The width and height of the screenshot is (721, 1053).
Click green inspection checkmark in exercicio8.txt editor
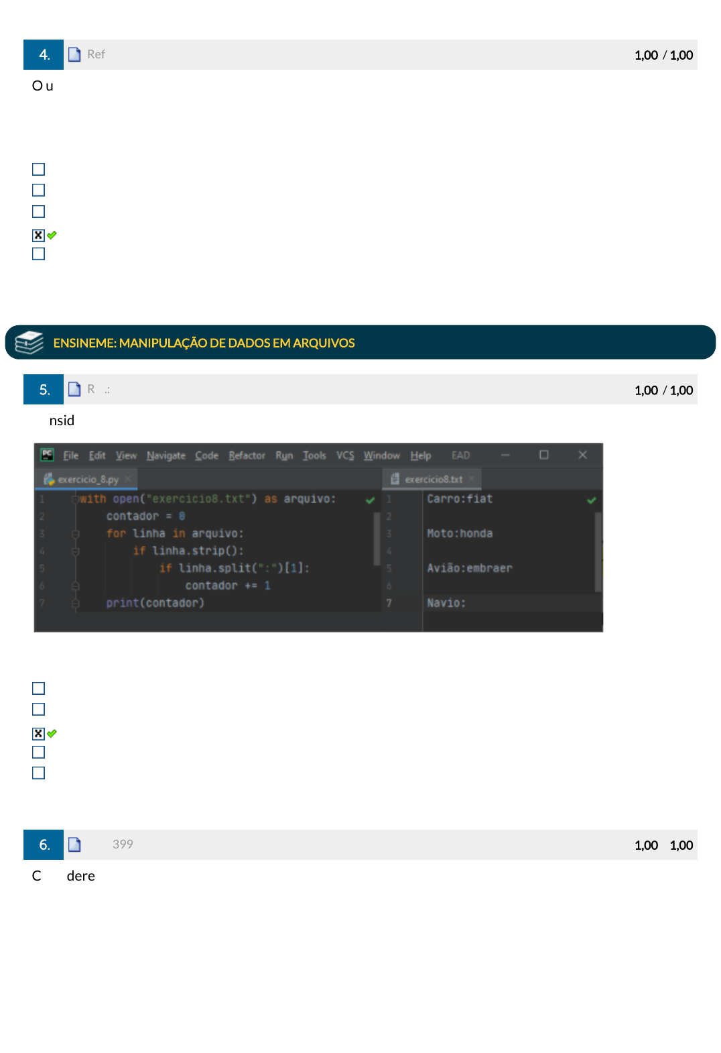pyautogui.click(x=591, y=500)
